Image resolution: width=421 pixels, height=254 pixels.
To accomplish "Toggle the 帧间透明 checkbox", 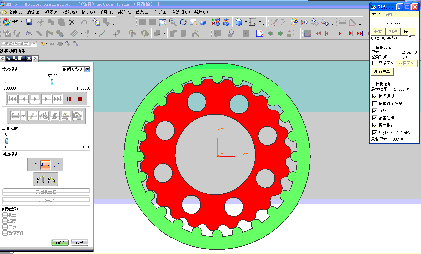I will point(374,96).
